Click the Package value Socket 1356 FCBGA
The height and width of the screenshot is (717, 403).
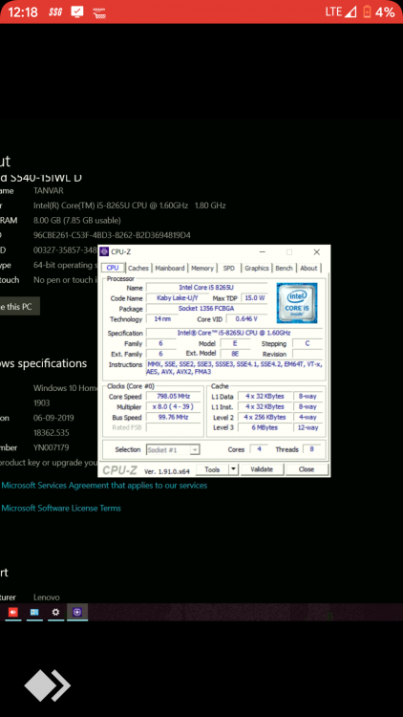[206, 309]
